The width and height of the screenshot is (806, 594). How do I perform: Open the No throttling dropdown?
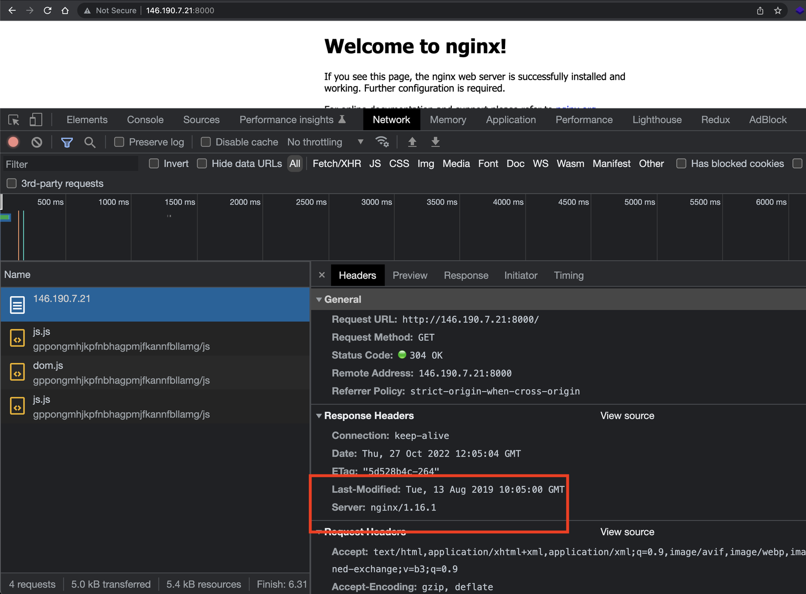325,142
